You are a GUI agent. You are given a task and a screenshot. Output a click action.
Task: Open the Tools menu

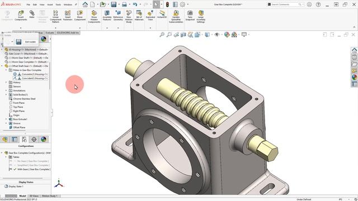[x=58, y=4]
